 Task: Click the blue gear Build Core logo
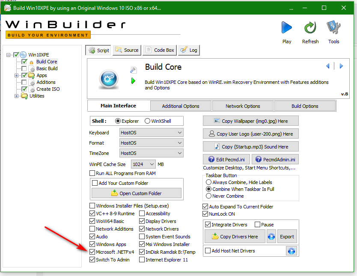pyautogui.click(x=109, y=79)
